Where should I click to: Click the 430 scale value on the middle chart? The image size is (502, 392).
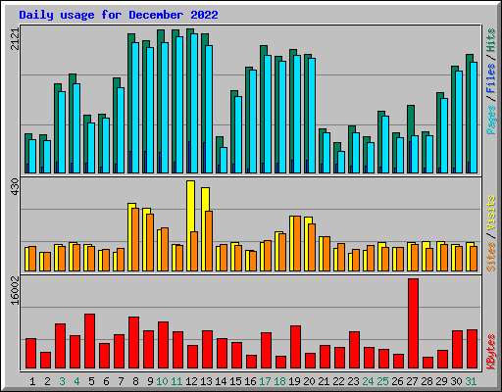pos(15,187)
